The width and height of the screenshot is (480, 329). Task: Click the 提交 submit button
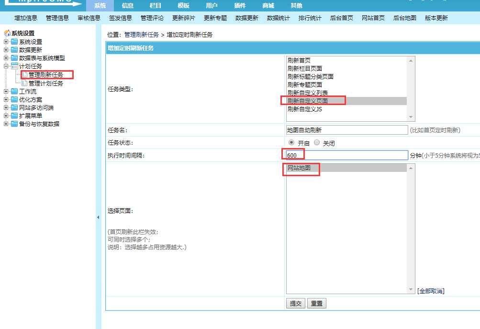coord(296,303)
